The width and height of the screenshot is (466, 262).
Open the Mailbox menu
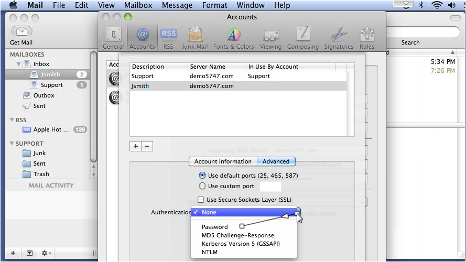coord(138,5)
